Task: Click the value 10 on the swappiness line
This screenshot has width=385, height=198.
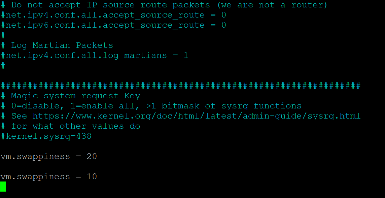Action: click(x=92, y=177)
